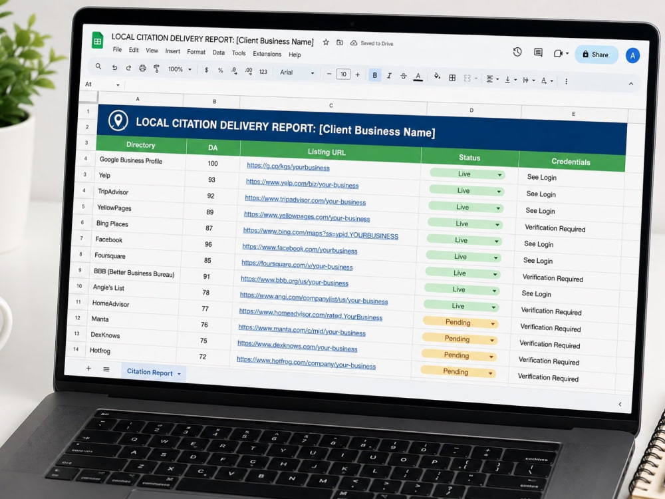
Task: Open the View menu
Action: coord(152,51)
